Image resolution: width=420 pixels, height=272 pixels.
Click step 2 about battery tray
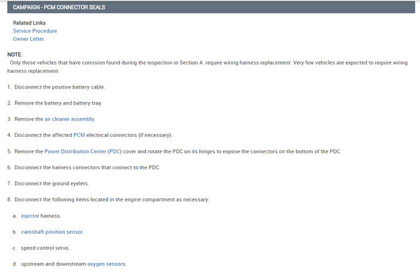(58, 103)
